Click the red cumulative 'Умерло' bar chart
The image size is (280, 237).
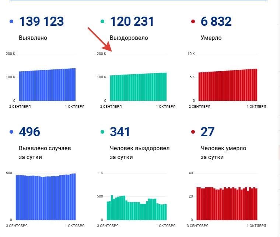point(228,86)
